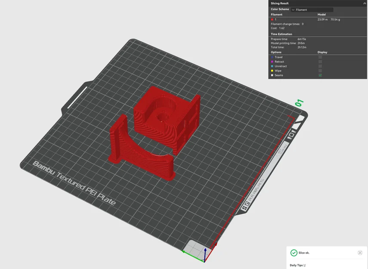This screenshot has height=269, width=368.
Task: Click the red filament 1 color swatch
Action: click(x=272, y=19)
